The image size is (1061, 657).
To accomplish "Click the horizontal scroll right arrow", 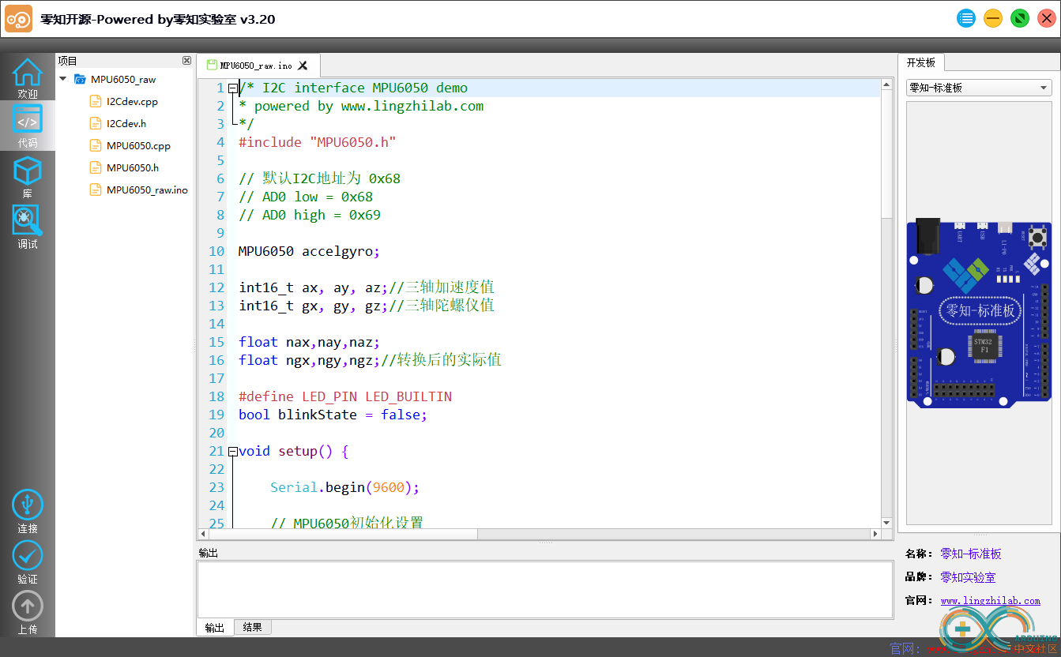I will 875,535.
